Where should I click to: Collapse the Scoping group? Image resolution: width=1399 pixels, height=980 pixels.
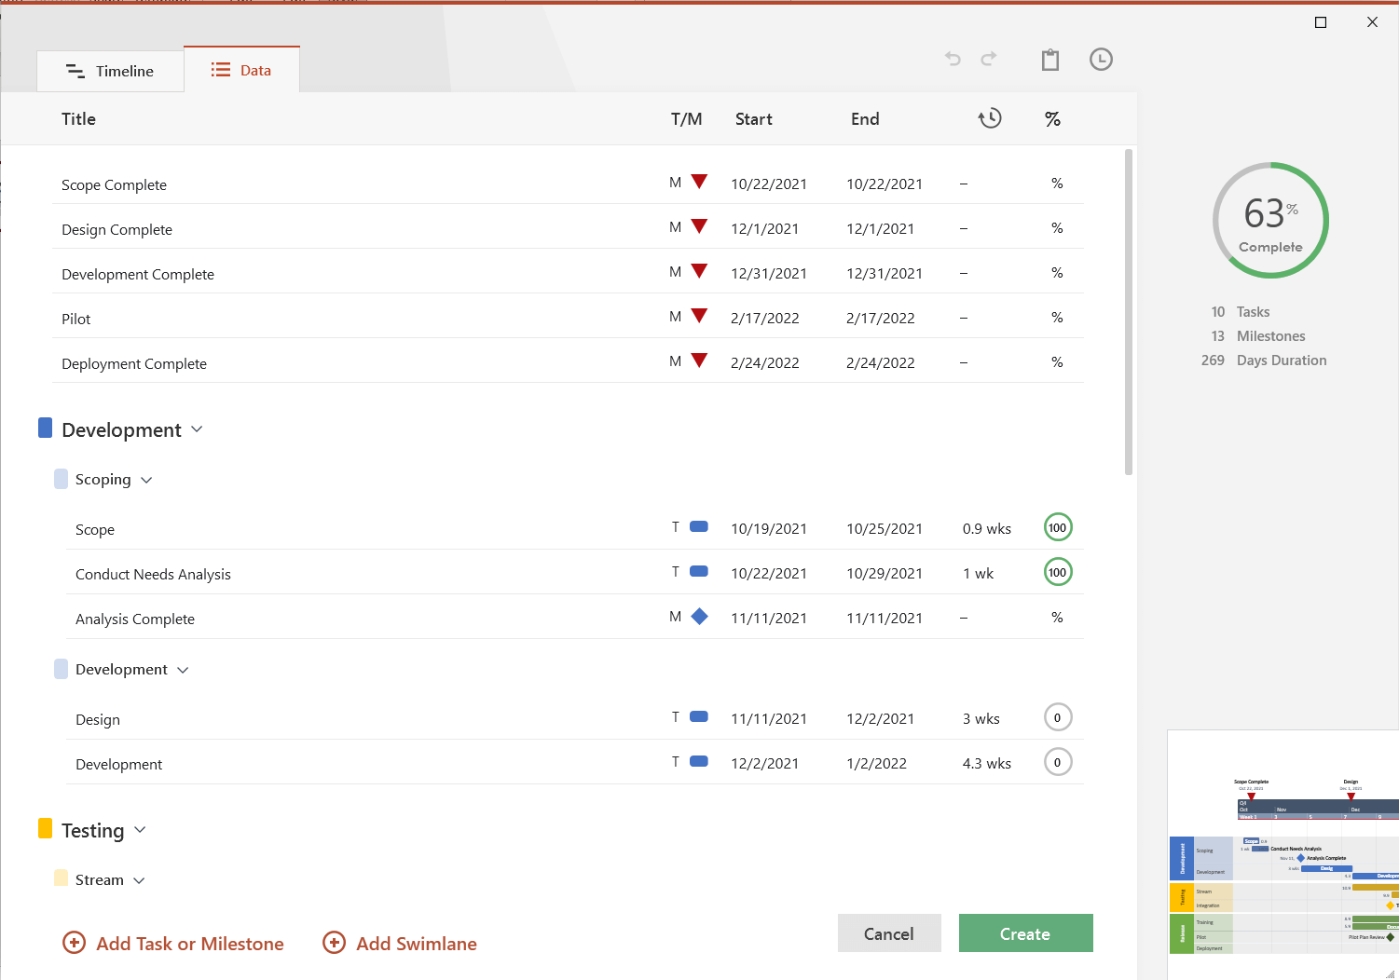coord(146,479)
